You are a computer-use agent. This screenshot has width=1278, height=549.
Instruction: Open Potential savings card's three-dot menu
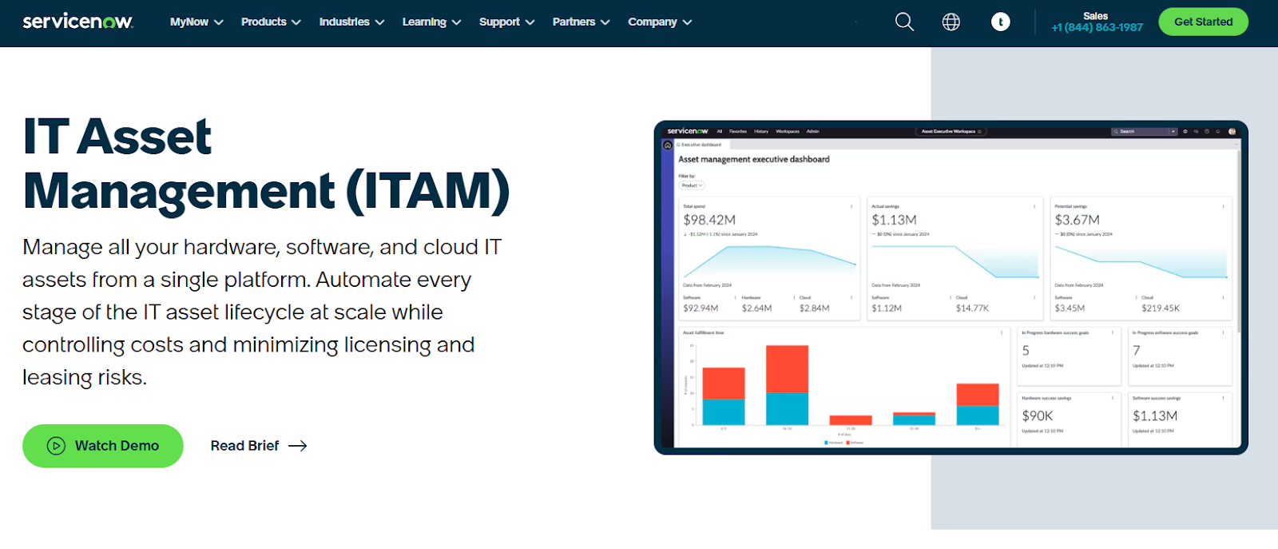1223,206
